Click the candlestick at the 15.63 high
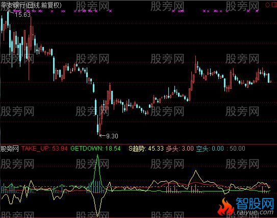This screenshot has height=218, width=277. pos(8,20)
